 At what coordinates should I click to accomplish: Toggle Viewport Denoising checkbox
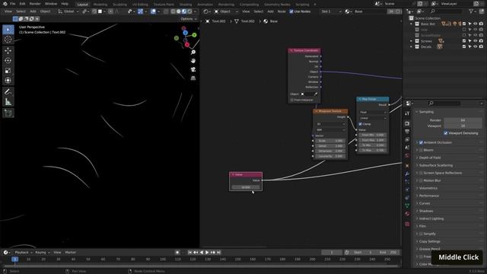pyautogui.click(x=446, y=133)
